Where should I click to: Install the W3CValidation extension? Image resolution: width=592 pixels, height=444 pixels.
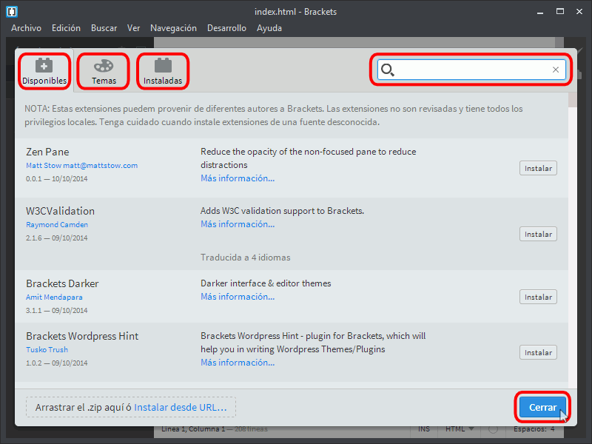538,234
